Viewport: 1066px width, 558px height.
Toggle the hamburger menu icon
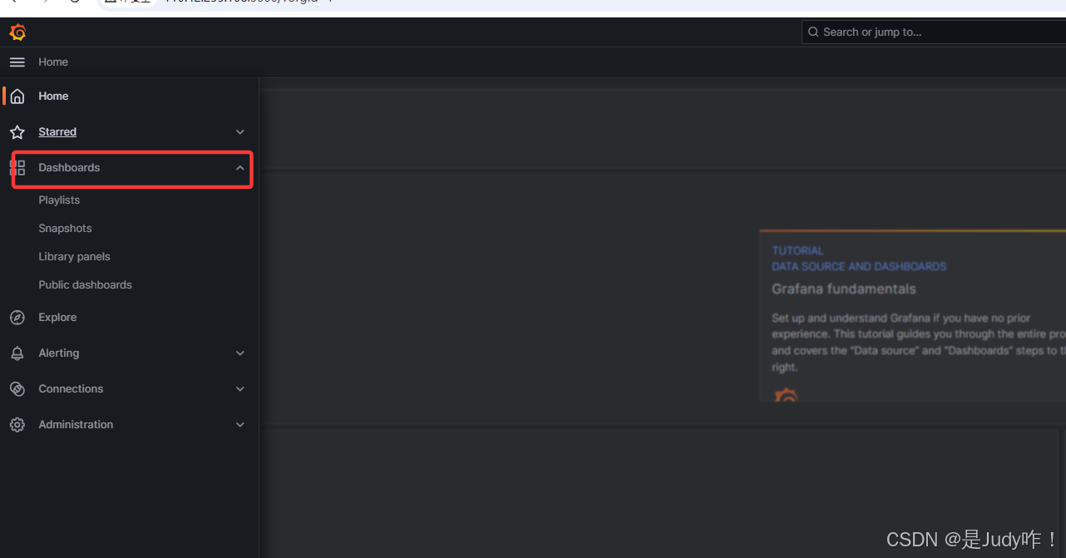[17, 62]
